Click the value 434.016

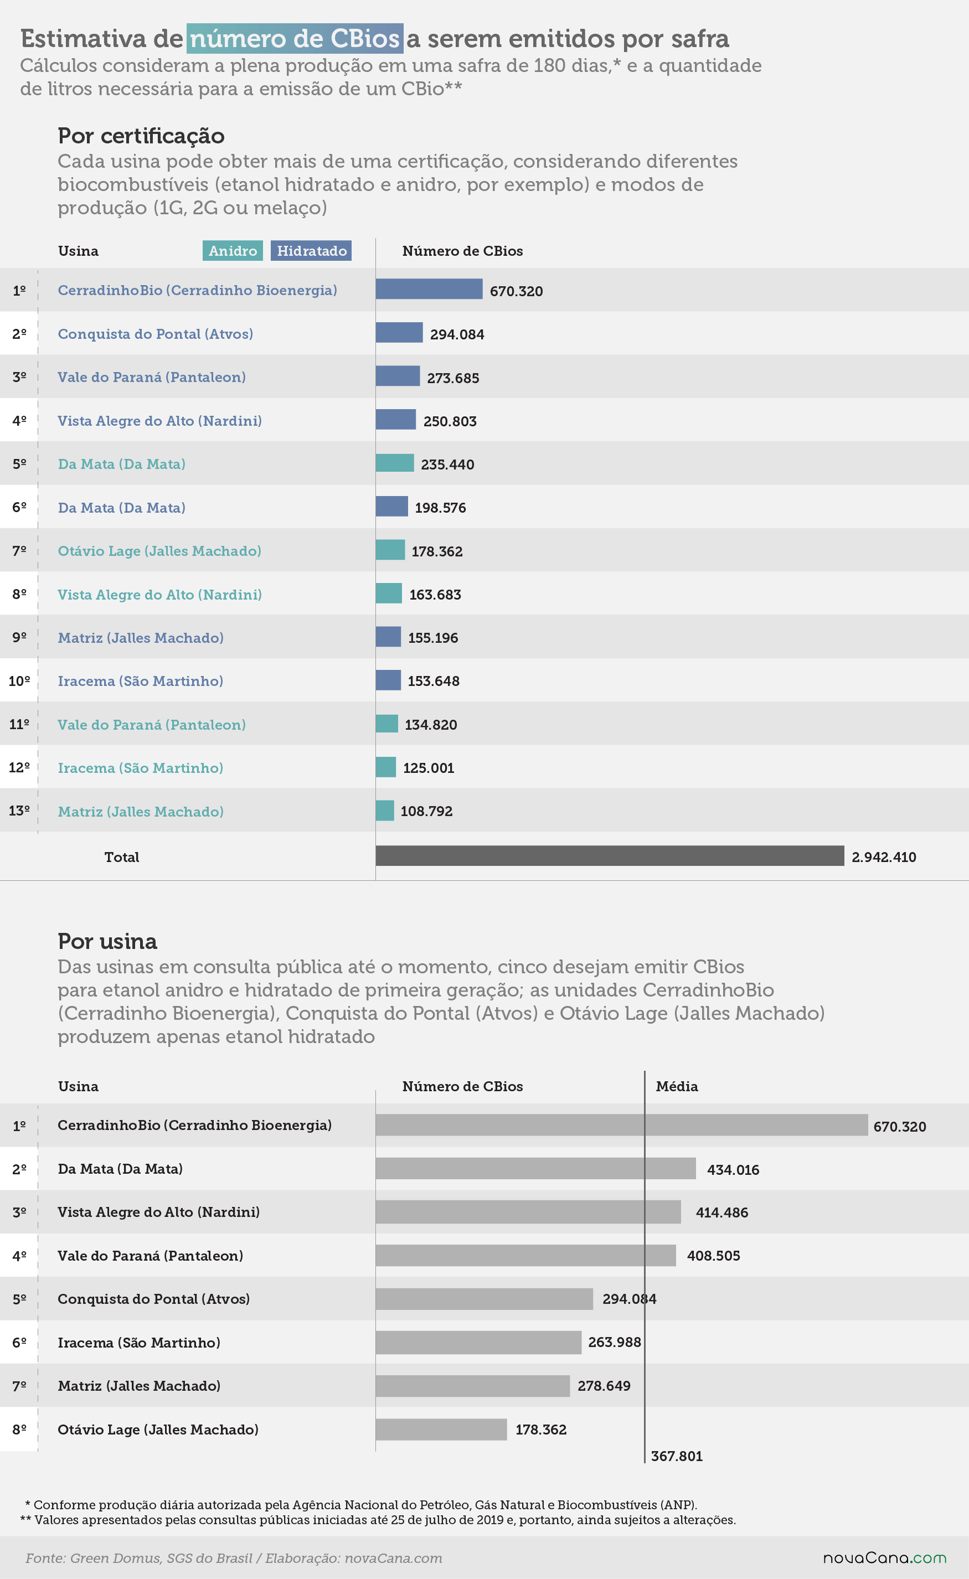(733, 1169)
